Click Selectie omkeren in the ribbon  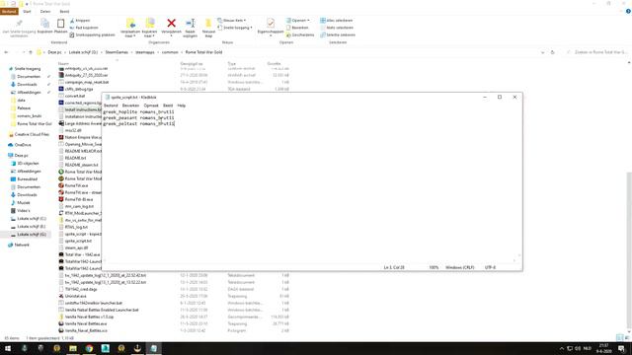tap(338, 35)
